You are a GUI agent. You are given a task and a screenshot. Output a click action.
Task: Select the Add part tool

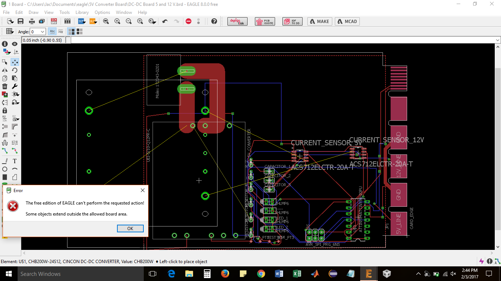(5, 94)
